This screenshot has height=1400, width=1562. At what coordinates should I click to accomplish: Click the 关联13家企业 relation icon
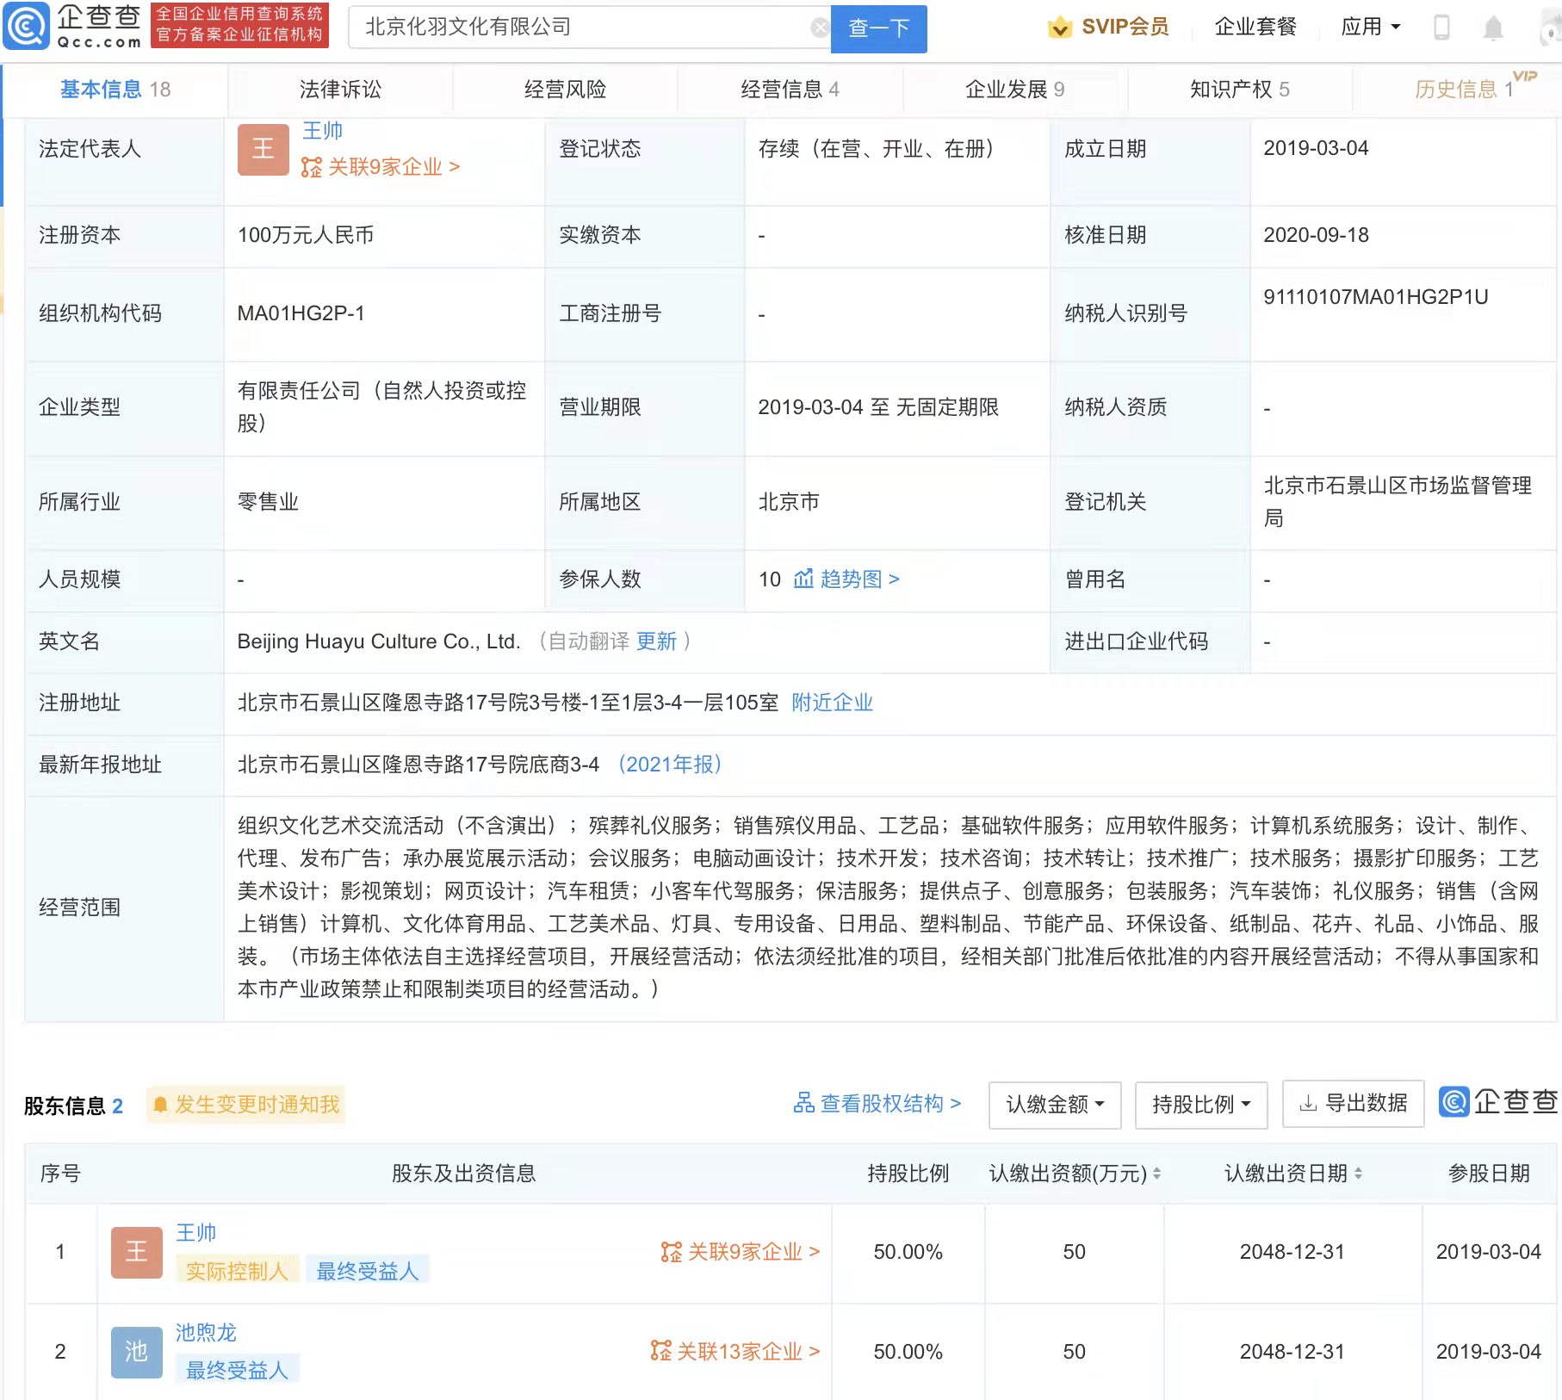coord(660,1351)
